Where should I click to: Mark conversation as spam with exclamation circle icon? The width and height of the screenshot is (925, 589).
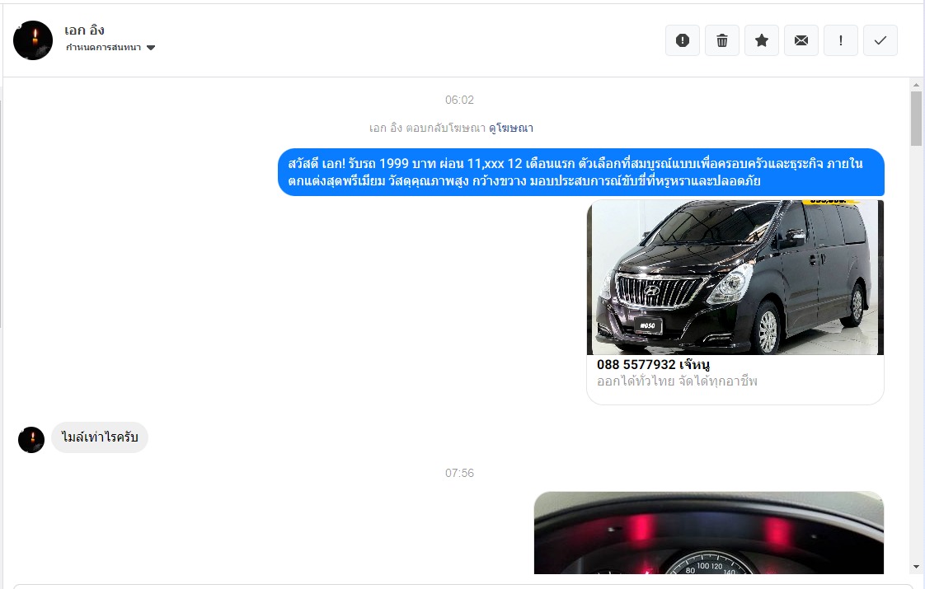click(683, 40)
